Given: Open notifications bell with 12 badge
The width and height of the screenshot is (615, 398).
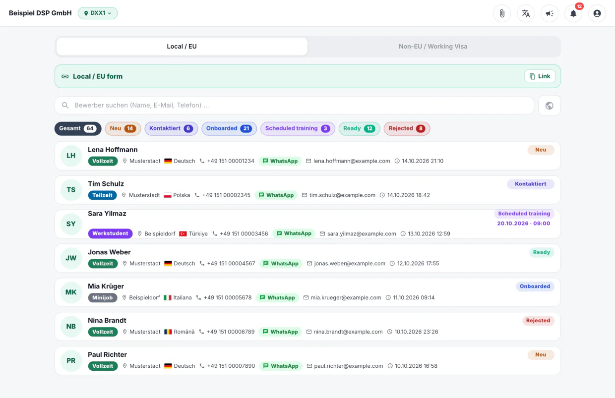Looking at the screenshot, I should [x=573, y=13].
